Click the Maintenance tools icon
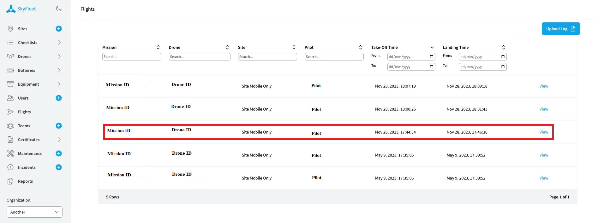This screenshot has height=223, width=598. [10, 153]
